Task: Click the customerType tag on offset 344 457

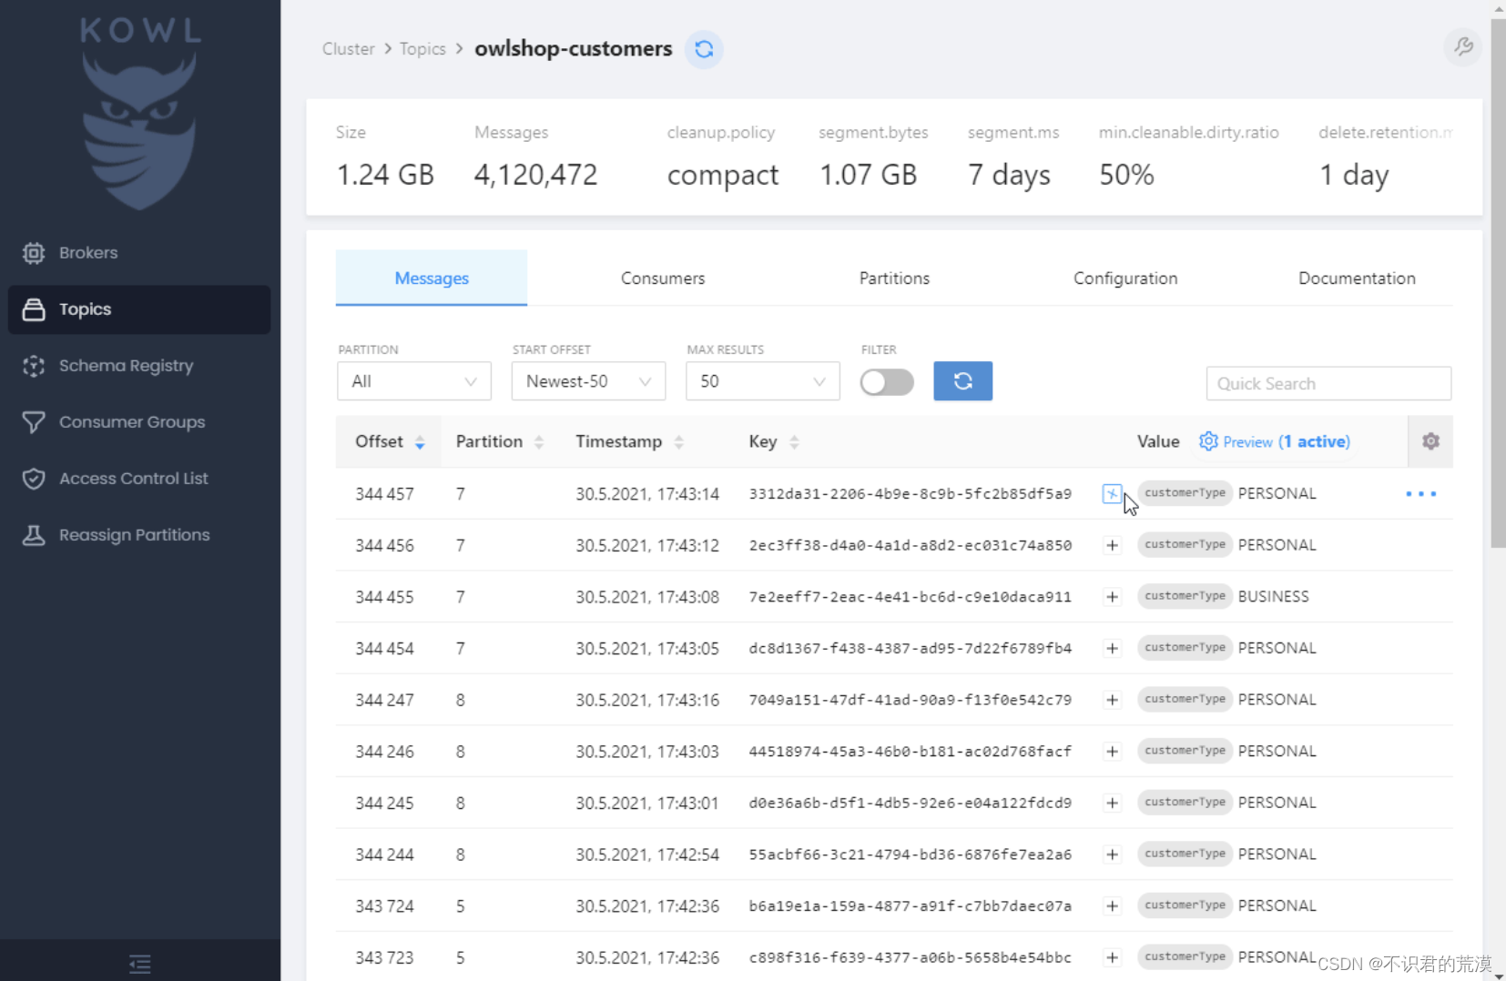Action: point(1185,493)
